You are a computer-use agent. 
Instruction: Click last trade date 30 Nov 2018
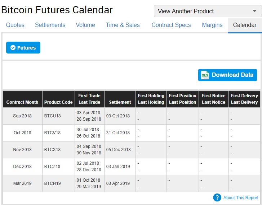click(89, 153)
